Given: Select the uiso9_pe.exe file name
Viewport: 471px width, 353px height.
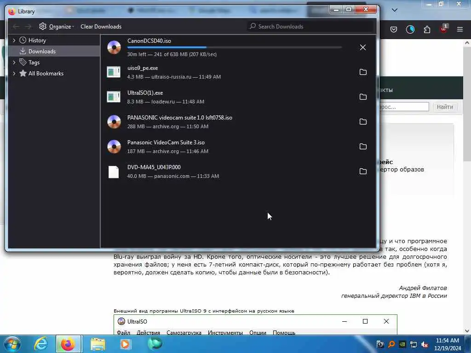Looking at the screenshot, I should [143, 68].
